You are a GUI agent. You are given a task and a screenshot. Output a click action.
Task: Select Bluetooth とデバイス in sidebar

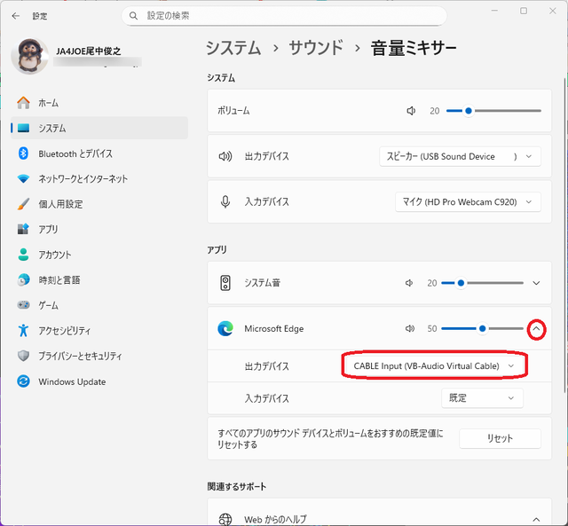pyautogui.click(x=99, y=153)
